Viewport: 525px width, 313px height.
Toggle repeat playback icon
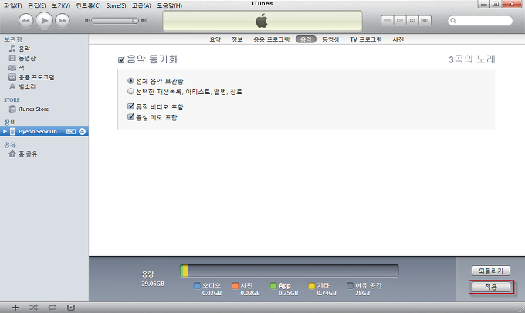[52, 308]
